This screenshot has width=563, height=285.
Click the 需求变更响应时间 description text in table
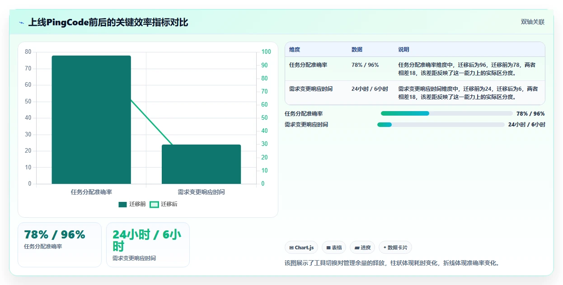[468, 93]
